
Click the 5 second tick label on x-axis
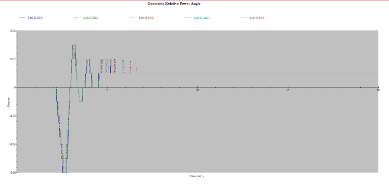[x=107, y=90]
